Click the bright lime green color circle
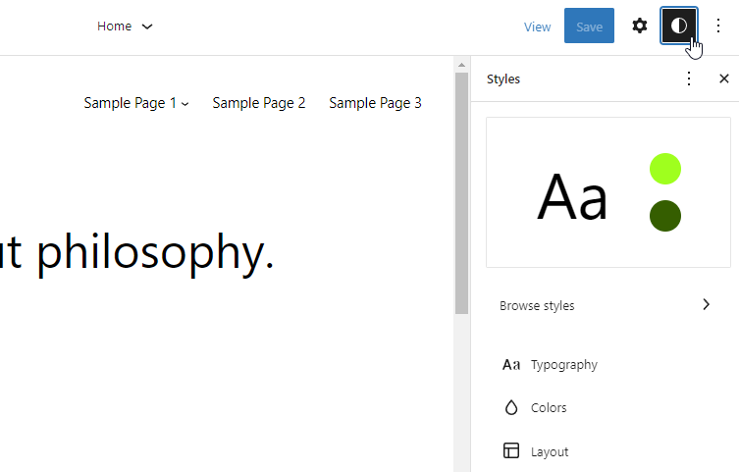Image resolution: width=739 pixels, height=472 pixels. coord(665,169)
